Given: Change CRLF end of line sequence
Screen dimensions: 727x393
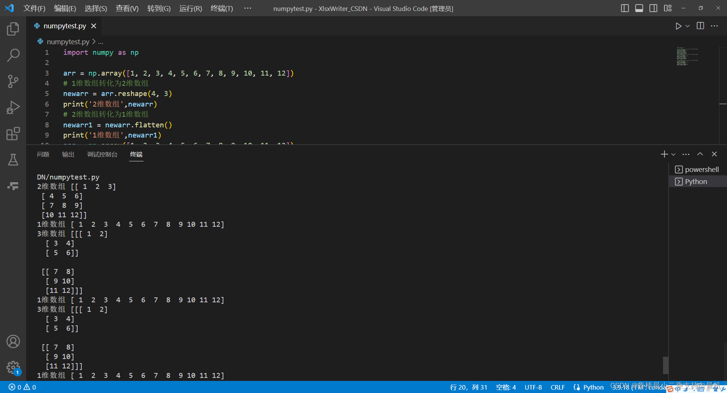Looking at the screenshot, I should coord(557,387).
